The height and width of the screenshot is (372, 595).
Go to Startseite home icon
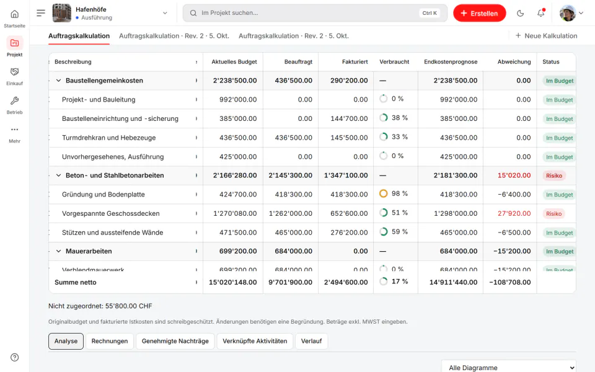point(14,14)
